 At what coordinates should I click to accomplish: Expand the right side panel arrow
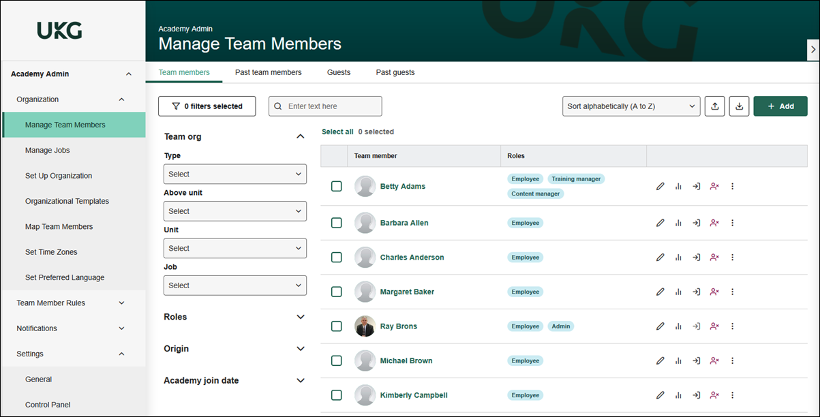pyautogui.click(x=813, y=50)
